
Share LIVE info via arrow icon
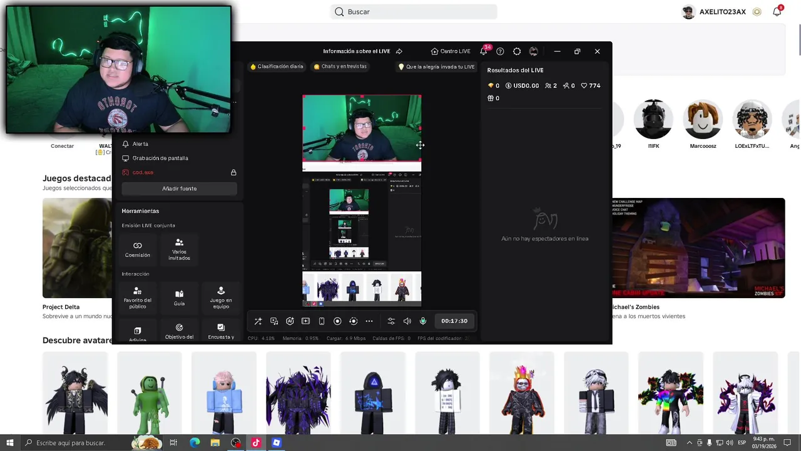coord(399,51)
